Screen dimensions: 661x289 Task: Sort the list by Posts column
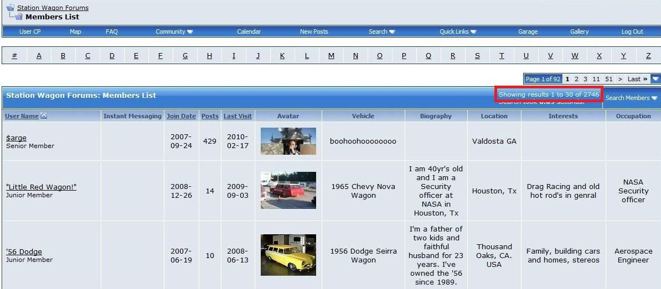pos(210,116)
